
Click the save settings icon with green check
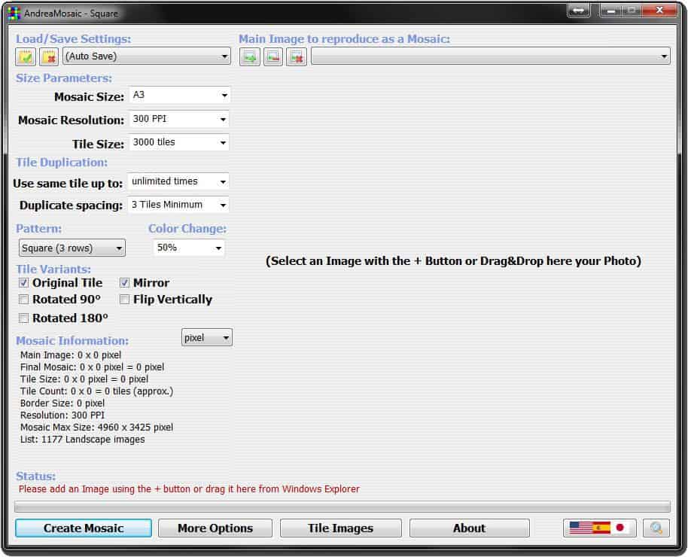click(25, 56)
